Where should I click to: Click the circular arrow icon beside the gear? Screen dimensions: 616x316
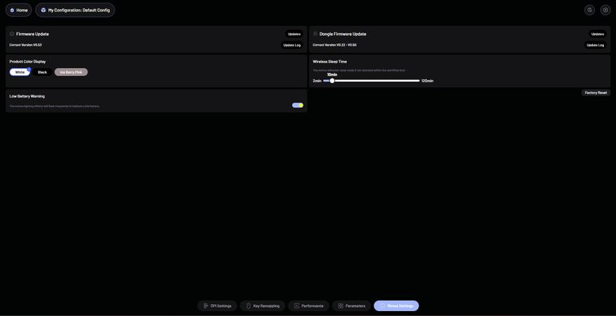coord(589,11)
